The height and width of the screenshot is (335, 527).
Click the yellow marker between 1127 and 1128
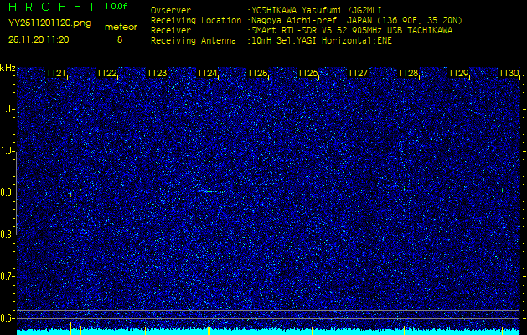[404, 331]
